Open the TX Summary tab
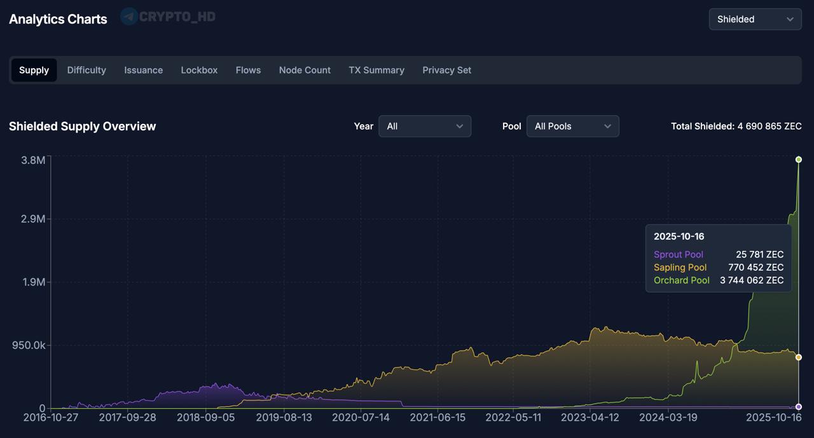The image size is (814, 438). click(376, 70)
